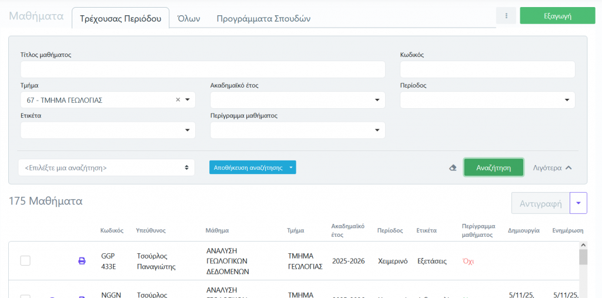The image size is (602, 298).
Task: Tick the checkbox for the GGP 433E row
Action: pyautogui.click(x=25, y=260)
